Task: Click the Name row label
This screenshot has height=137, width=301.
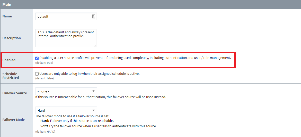Action: [x=7, y=16]
